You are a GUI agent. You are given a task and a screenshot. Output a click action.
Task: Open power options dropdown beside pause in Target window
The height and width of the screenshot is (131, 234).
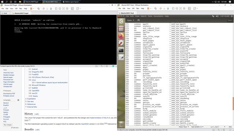coord(34,9)
